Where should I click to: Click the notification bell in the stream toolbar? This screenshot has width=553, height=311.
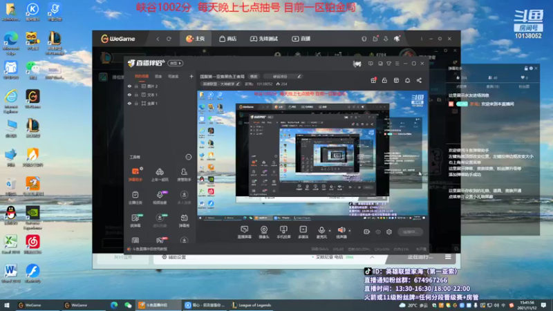[407, 80]
